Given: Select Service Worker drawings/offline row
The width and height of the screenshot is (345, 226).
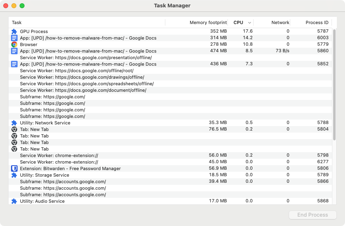Looking at the screenshot, I should coord(170,77).
